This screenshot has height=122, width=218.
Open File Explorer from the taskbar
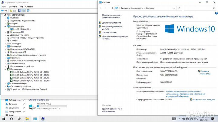27,119
